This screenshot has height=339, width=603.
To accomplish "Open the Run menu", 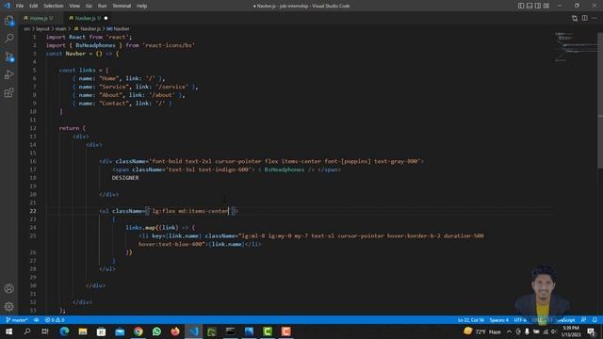I will tap(102, 6).
